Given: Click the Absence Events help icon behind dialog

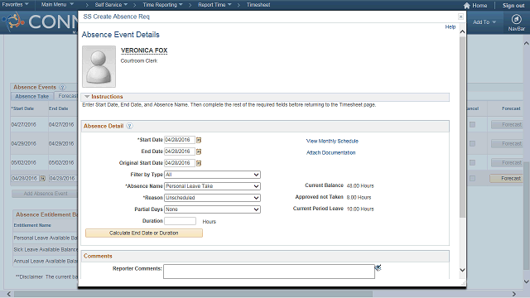Looking at the screenshot, I should pyautogui.click(x=62, y=87).
